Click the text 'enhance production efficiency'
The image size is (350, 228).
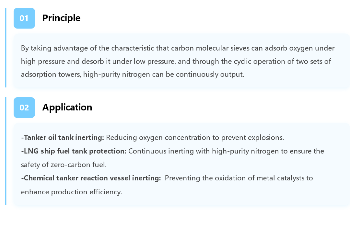click(71, 192)
